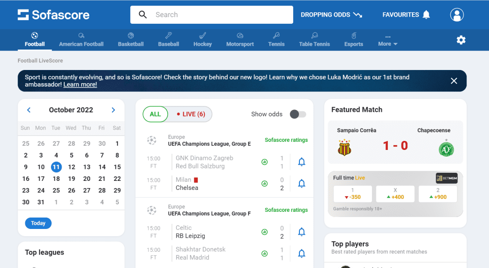
Task: Toggle the Show odds switch
Action: pos(298,114)
